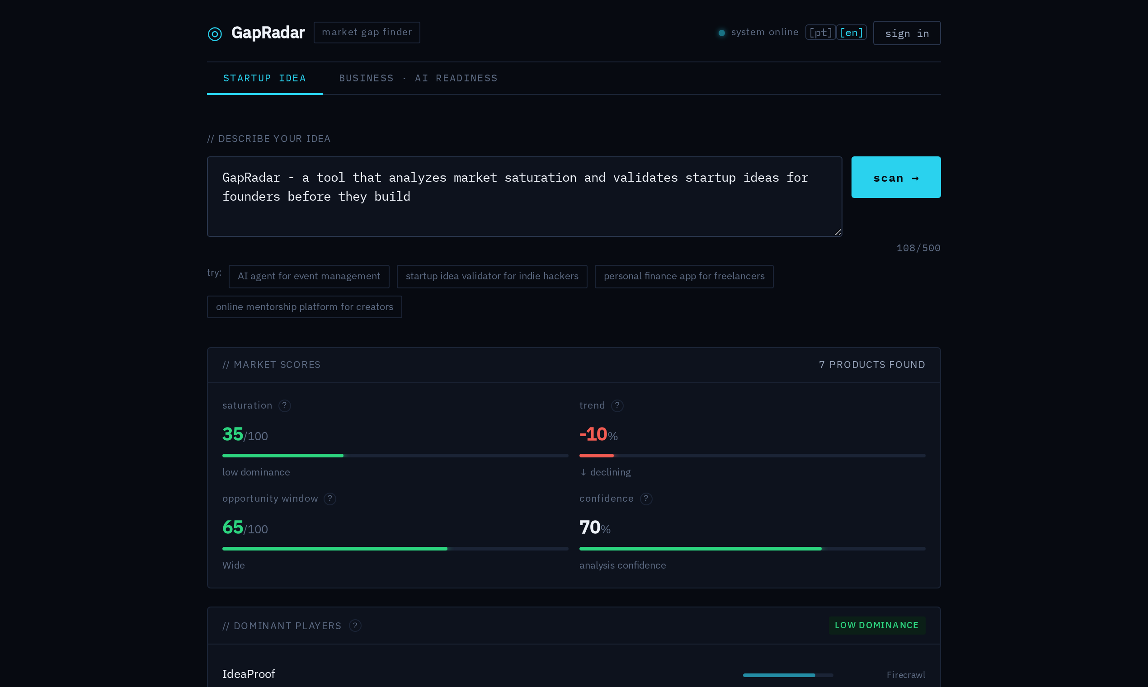This screenshot has height=687, width=1148.
Task: Click the '35/100' saturation score
Action: [245, 435]
